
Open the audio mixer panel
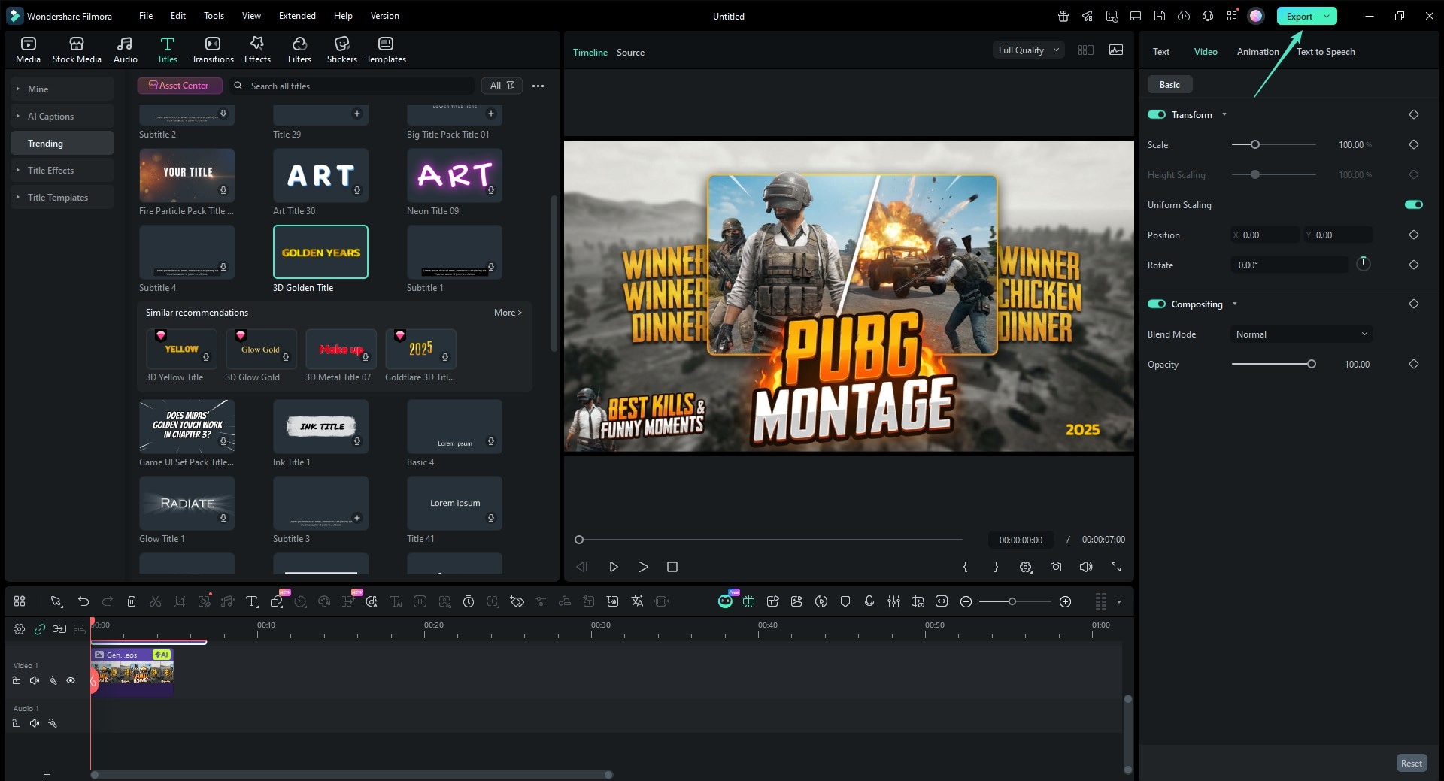[x=894, y=601]
